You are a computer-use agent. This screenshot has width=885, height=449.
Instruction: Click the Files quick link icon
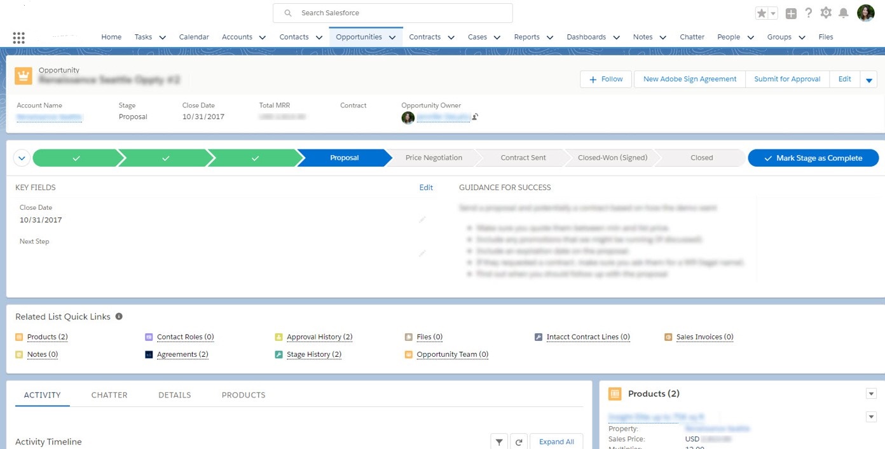[x=409, y=337]
